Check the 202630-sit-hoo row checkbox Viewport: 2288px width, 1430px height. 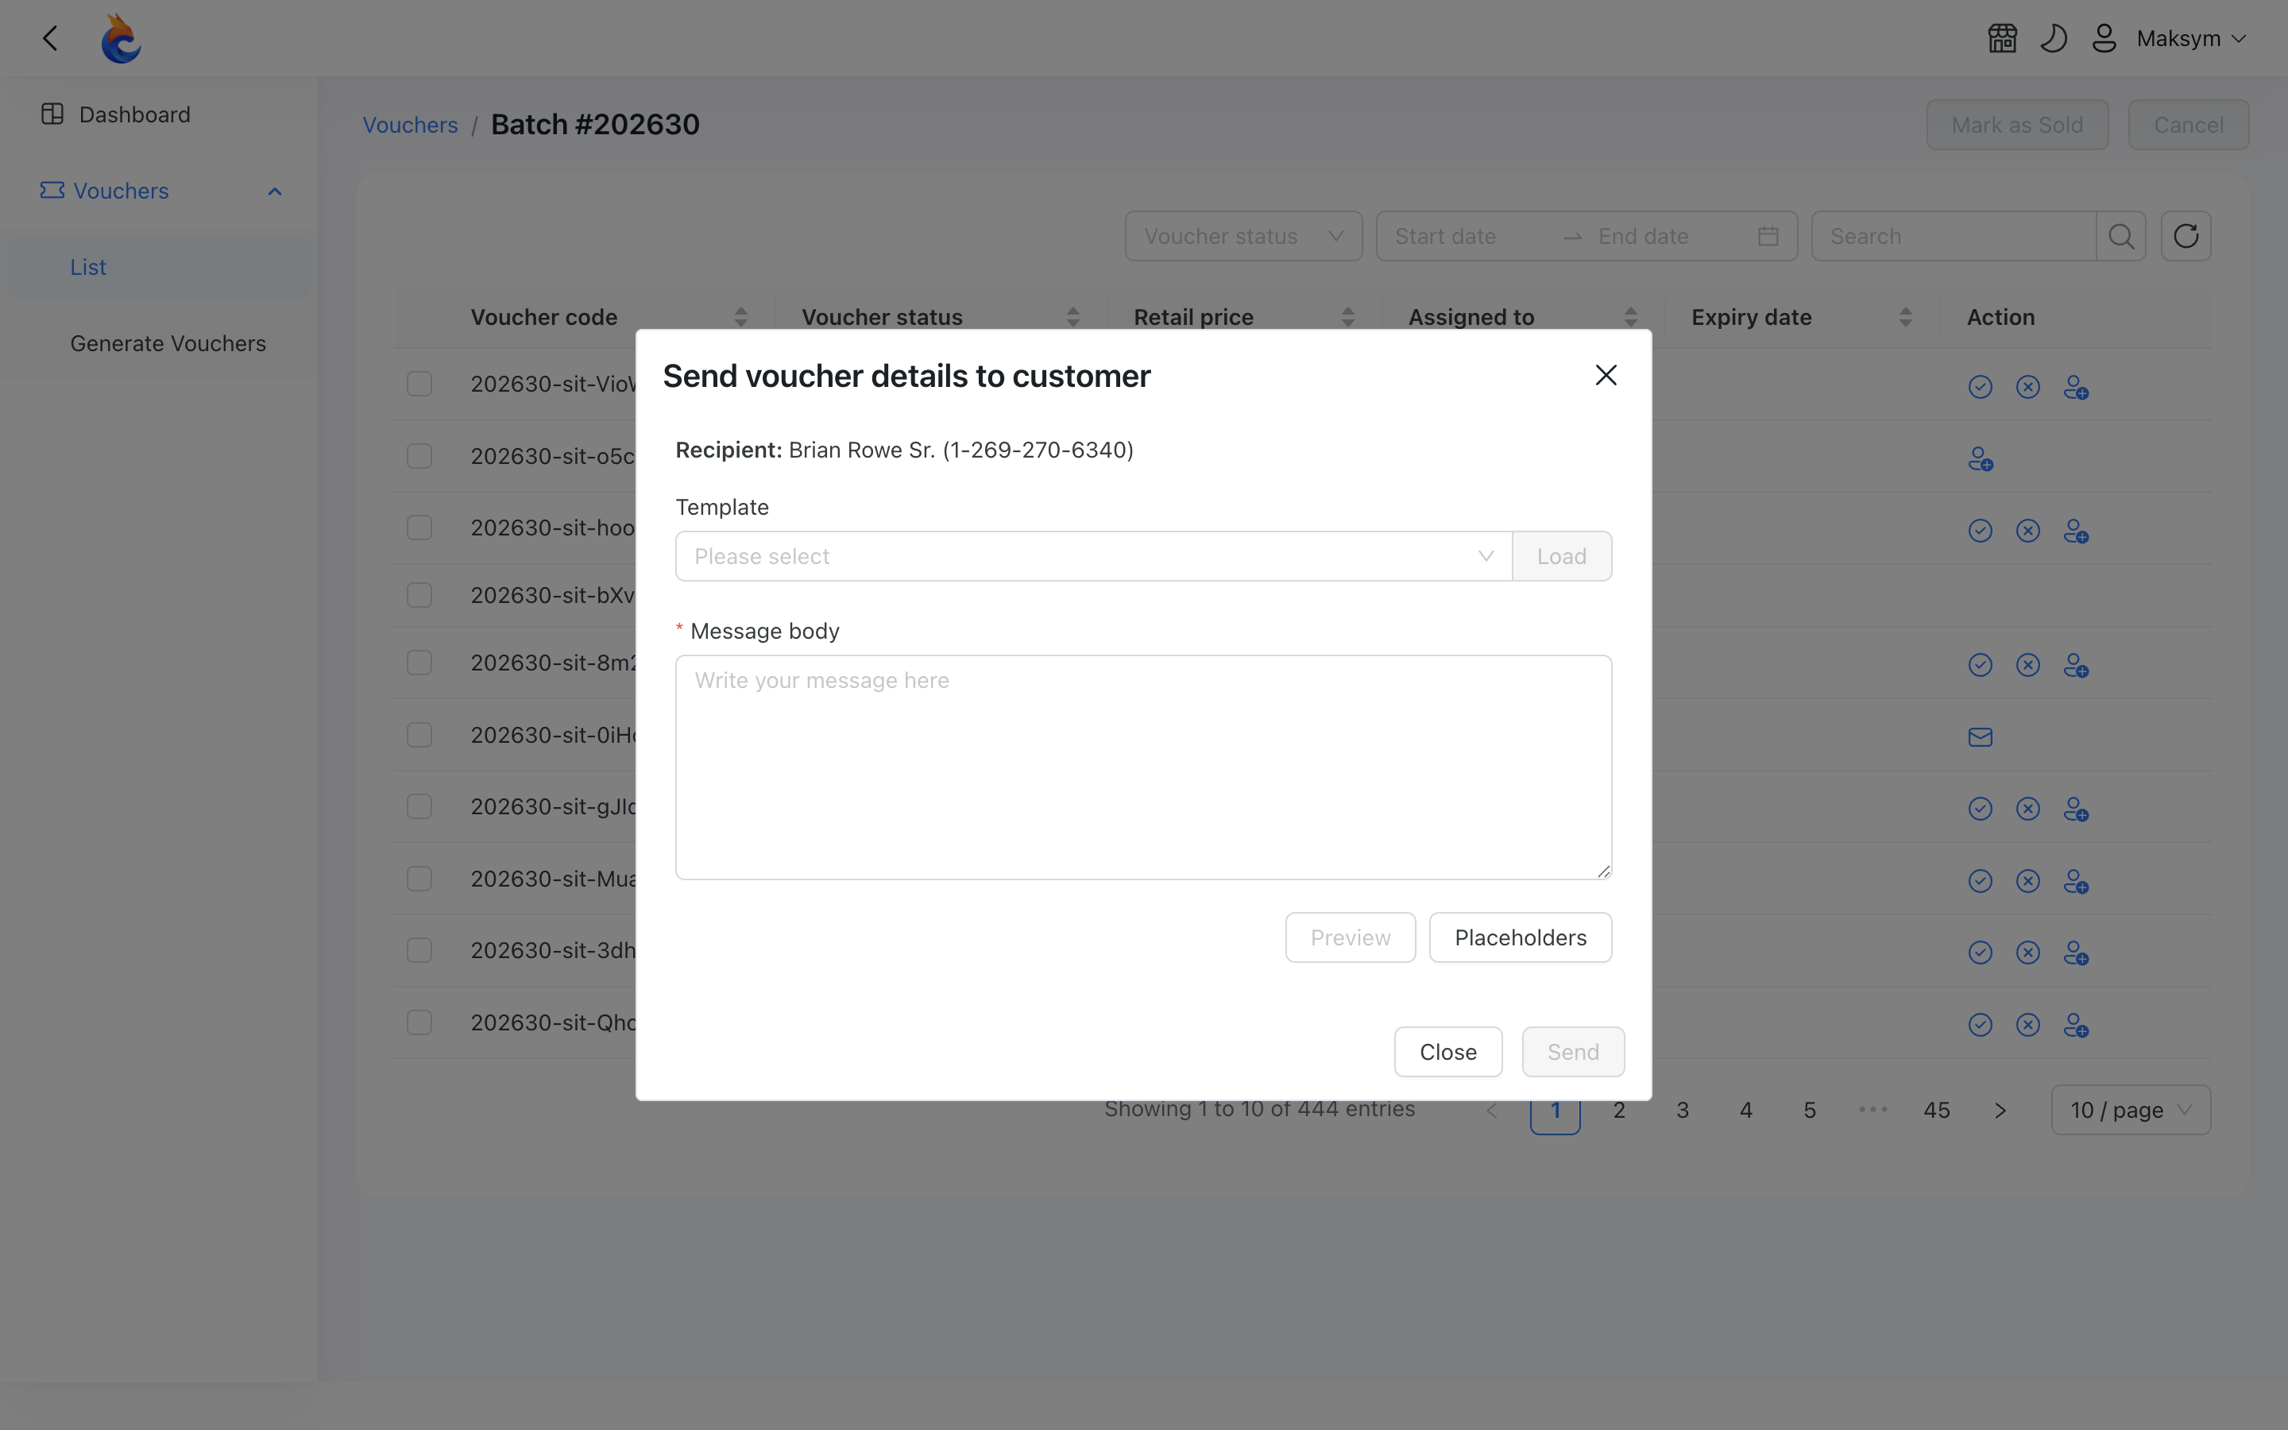tap(419, 528)
